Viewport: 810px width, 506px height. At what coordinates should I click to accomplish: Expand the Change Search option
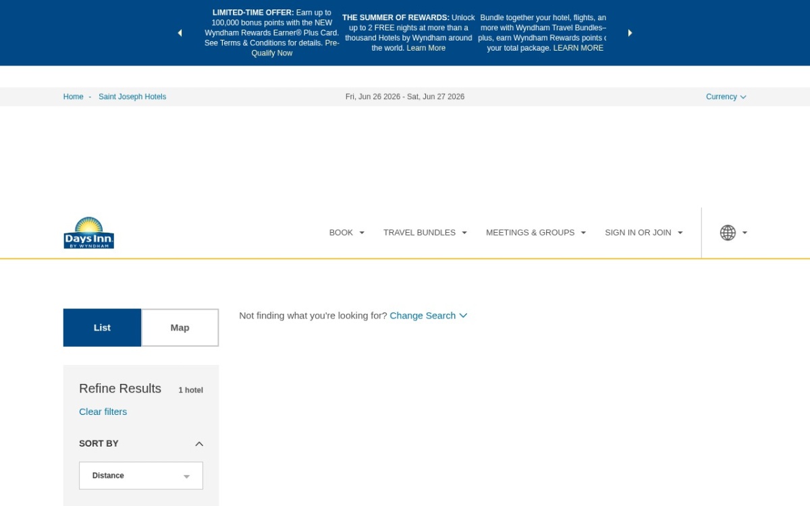429,316
